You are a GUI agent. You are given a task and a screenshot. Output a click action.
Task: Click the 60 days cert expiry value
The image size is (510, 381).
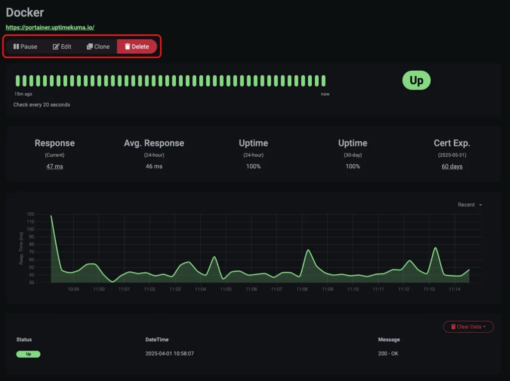click(x=452, y=166)
